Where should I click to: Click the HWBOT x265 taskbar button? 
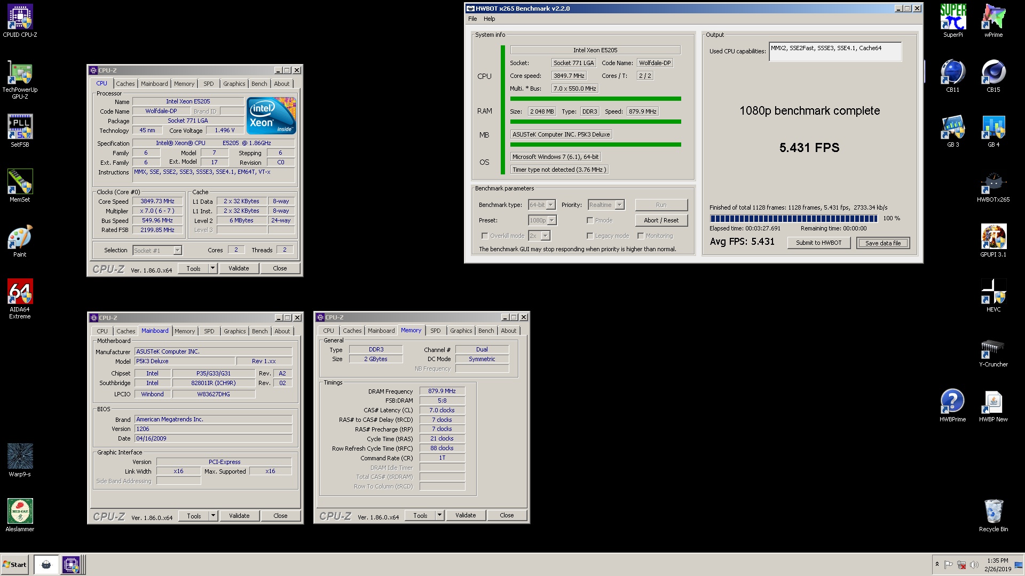click(x=46, y=564)
